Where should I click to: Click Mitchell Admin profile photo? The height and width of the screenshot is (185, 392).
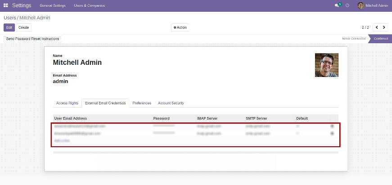tap(326, 65)
